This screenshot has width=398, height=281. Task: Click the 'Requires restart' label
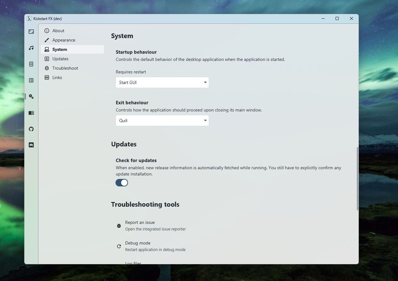click(131, 72)
